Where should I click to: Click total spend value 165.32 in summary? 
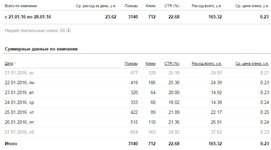tap(215, 17)
